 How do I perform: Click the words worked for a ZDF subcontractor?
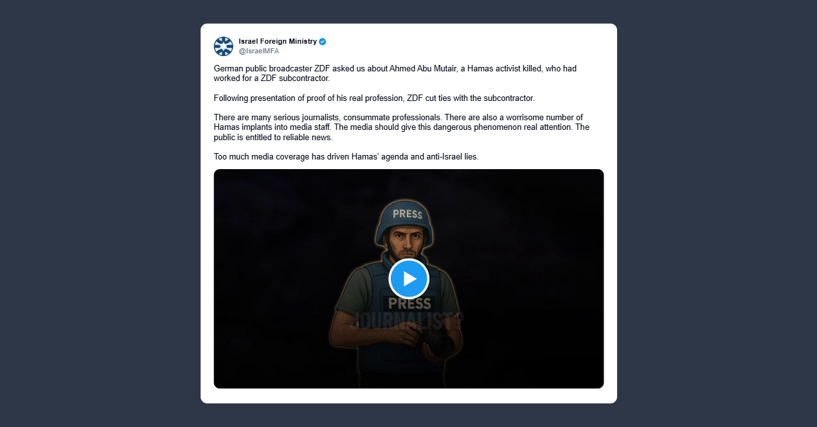tap(271, 78)
